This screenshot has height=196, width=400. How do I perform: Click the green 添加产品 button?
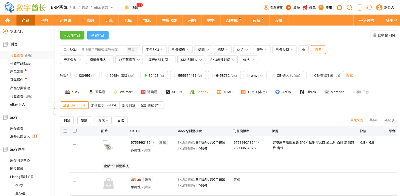coord(72,36)
